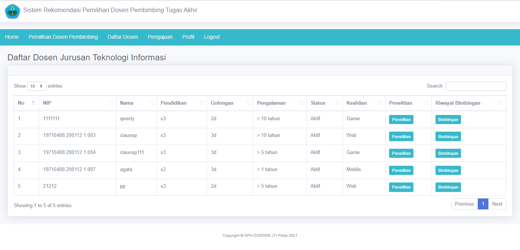Open Bimbingan history for agata

(x=448, y=170)
